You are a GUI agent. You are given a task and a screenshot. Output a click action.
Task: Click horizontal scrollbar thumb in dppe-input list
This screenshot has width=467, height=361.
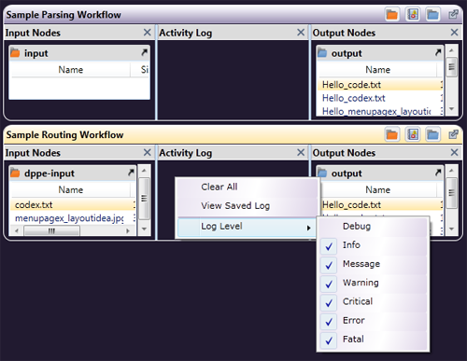51,231
